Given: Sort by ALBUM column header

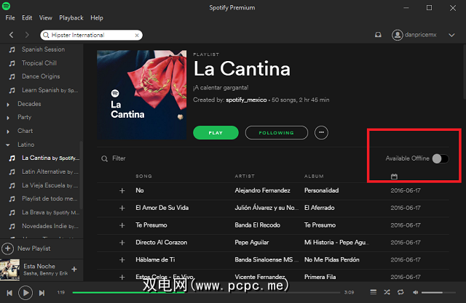Looking at the screenshot, I should tap(314, 176).
